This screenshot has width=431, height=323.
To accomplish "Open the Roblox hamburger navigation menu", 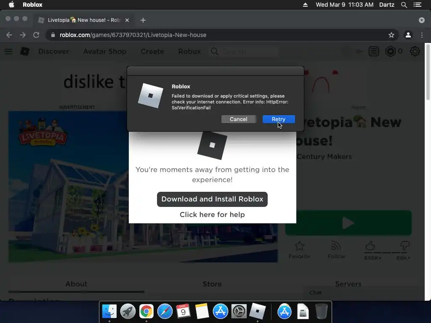I will [8, 51].
